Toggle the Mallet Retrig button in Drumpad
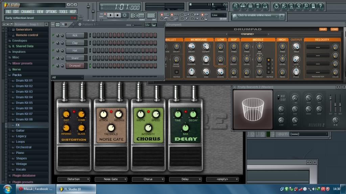 [177, 72]
